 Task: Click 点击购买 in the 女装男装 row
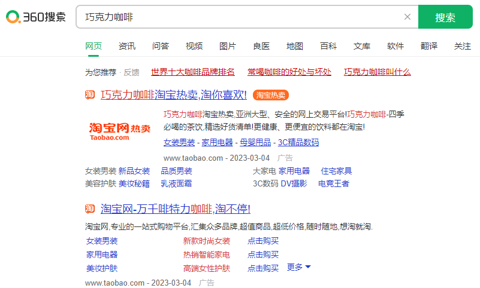click(x=263, y=241)
